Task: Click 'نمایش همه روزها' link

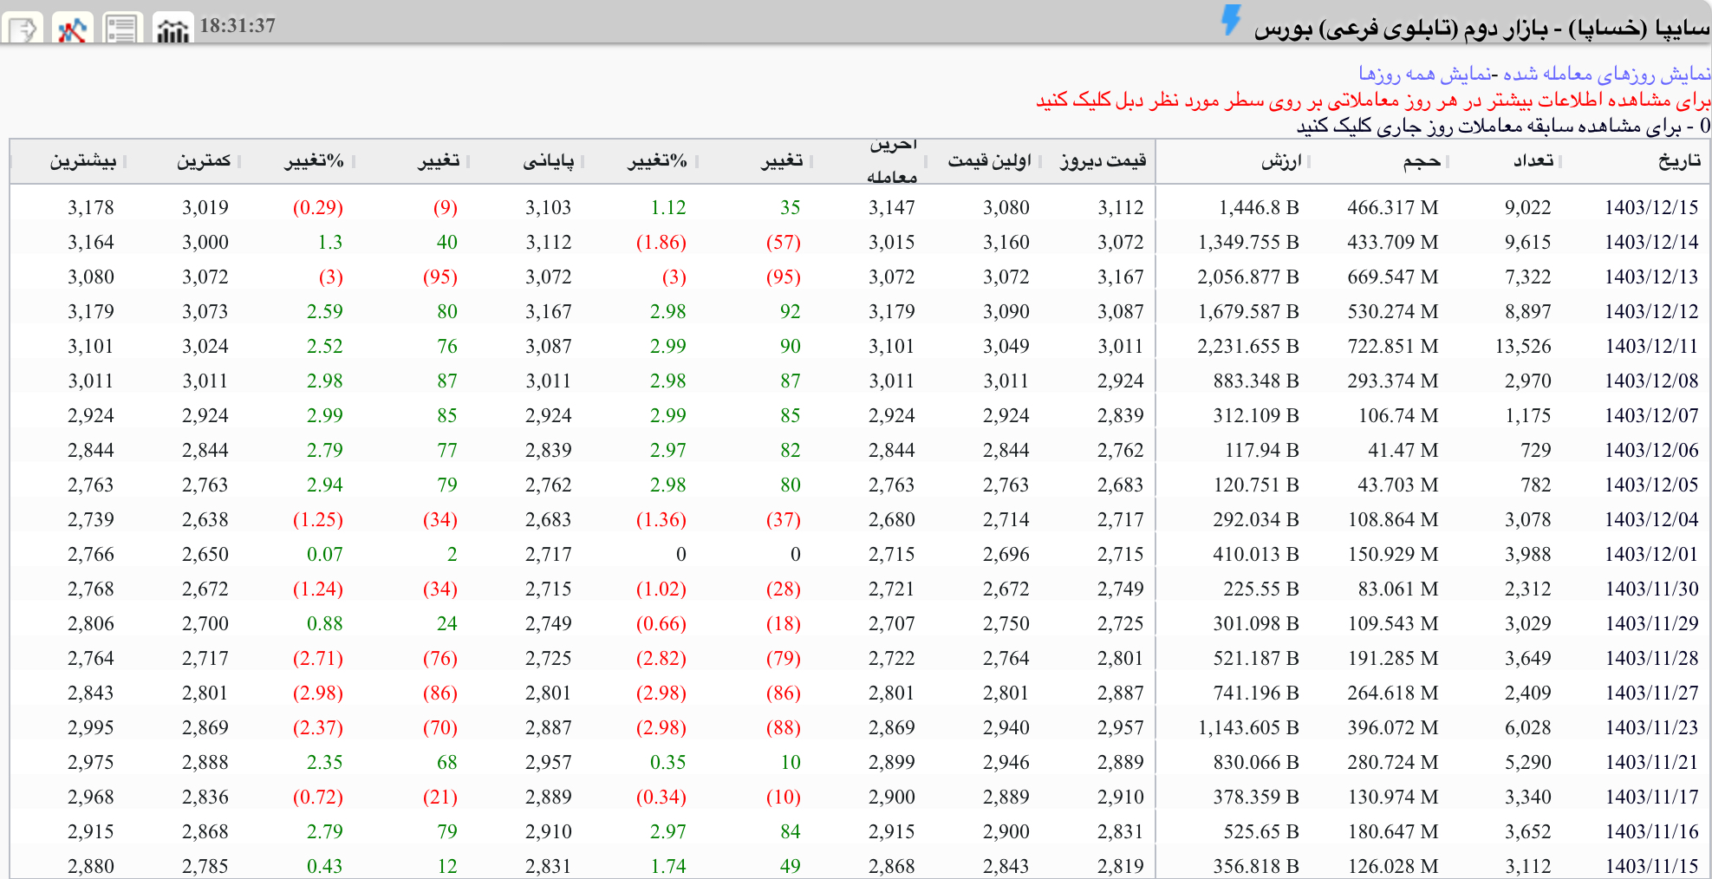Action: [x=1424, y=74]
